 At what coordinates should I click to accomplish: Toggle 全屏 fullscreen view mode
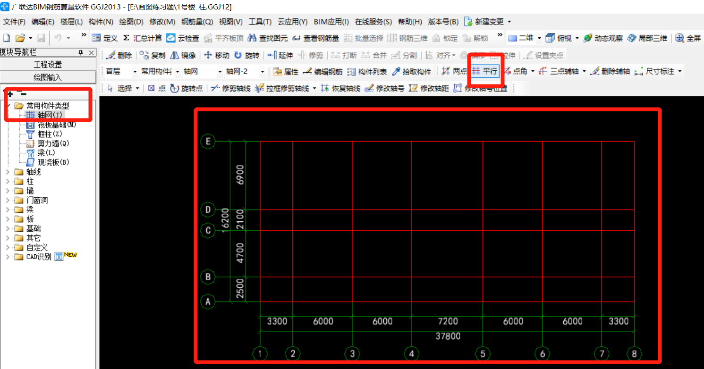pyautogui.click(x=687, y=37)
